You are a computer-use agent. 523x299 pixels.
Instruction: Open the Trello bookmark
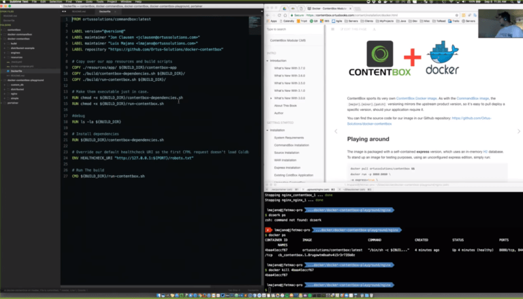coord(454,21)
